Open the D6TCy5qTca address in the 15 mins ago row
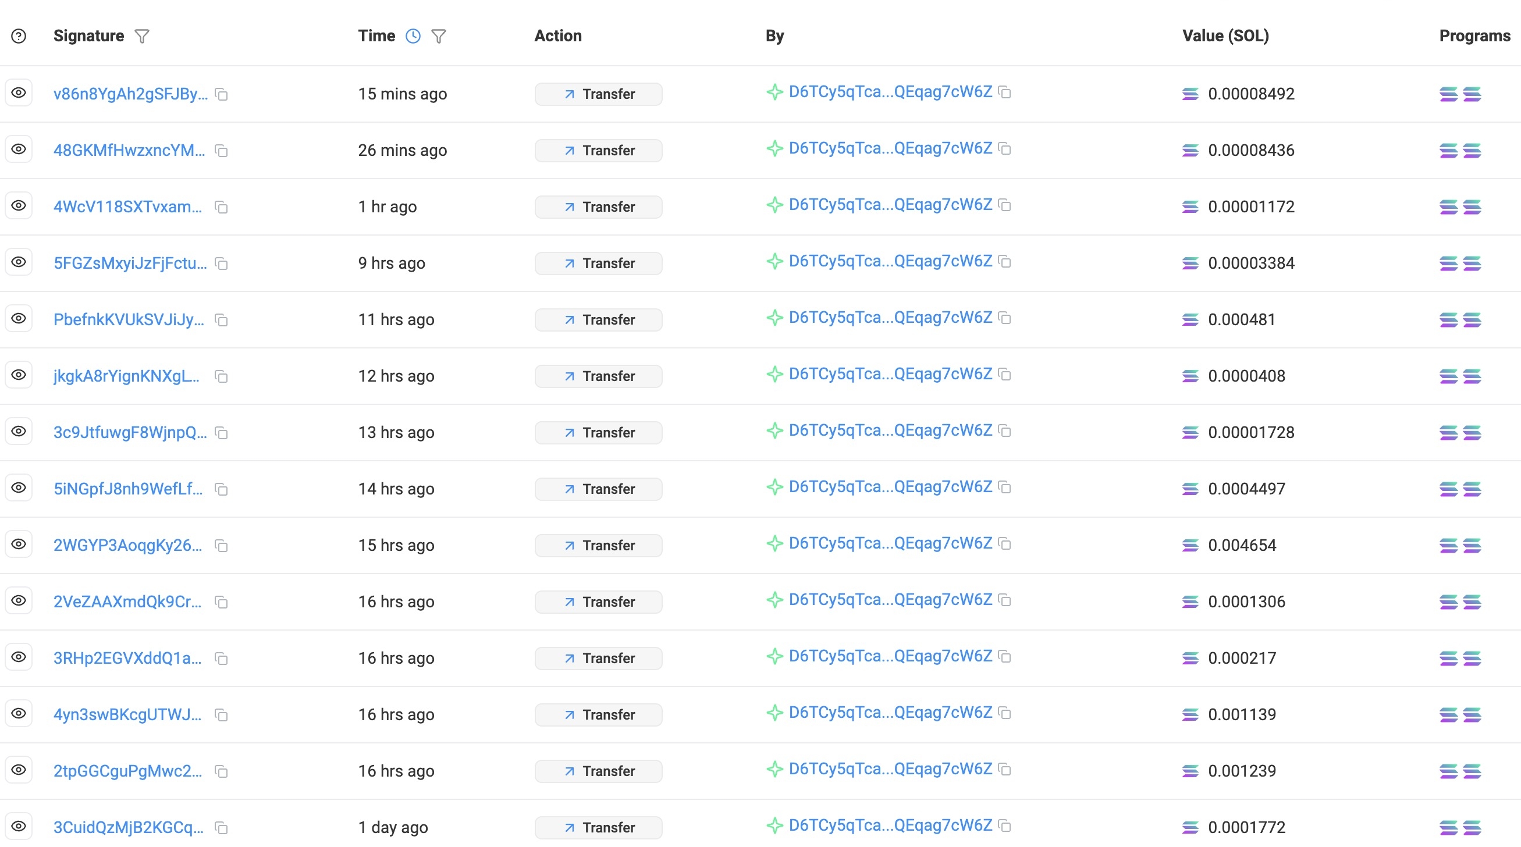1521x847 pixels. coord(890,92)
